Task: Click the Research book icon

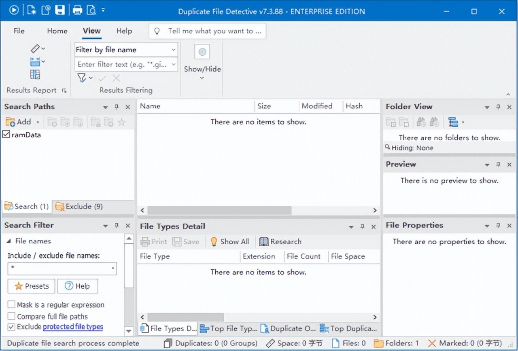Action: (264, 242)
